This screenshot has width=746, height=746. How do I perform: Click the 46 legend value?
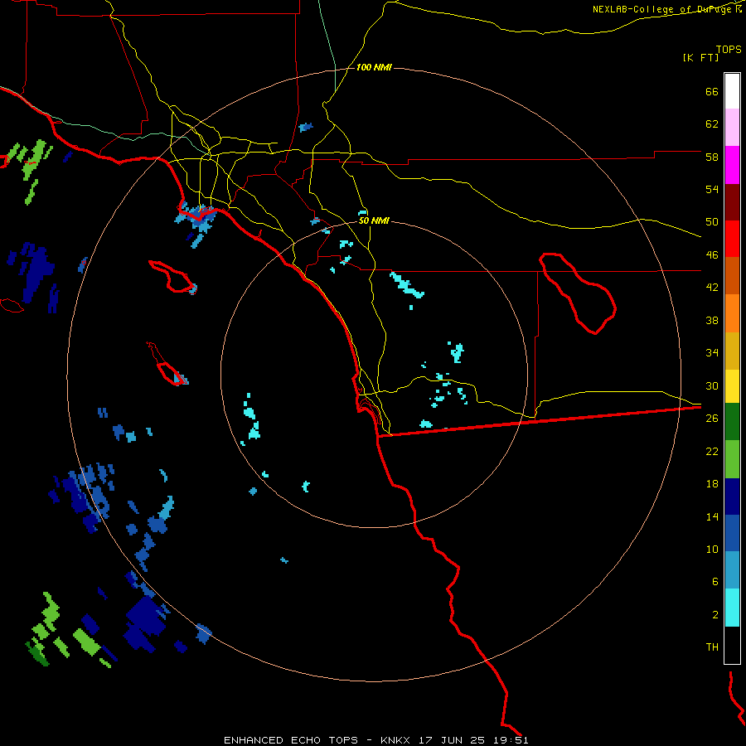(x=712, y=255)
